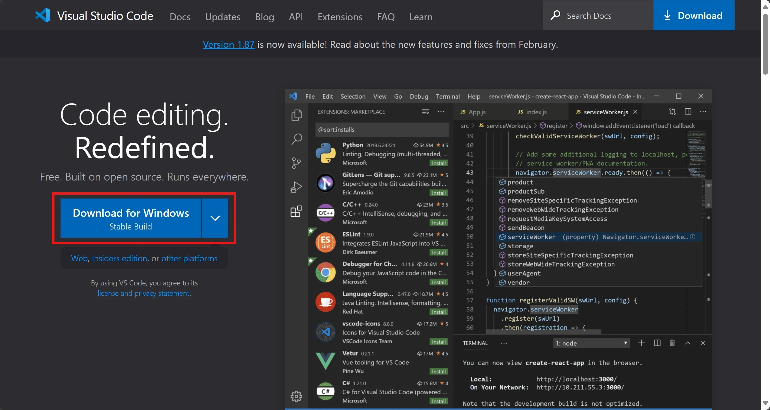This screenshot has height=410, width=770.
Task: Install the Python extension
Action: [439, 163]
